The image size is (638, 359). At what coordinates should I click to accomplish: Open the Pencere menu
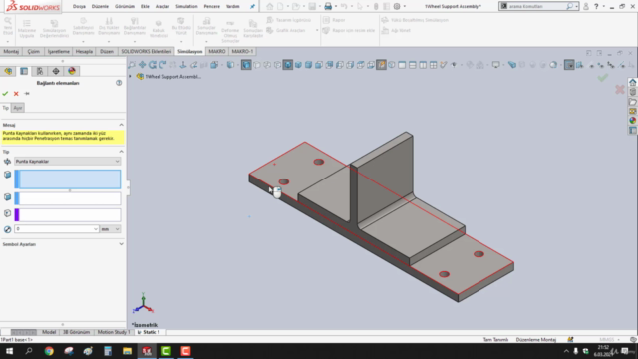212,7
